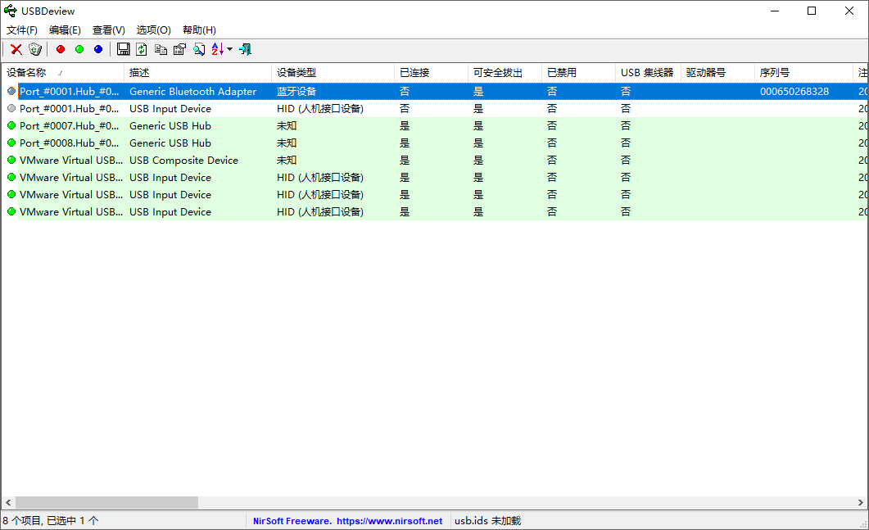The image size is (869, 530).
Task: Sort by the 描述 column header
Action: (x=198, y=73)
